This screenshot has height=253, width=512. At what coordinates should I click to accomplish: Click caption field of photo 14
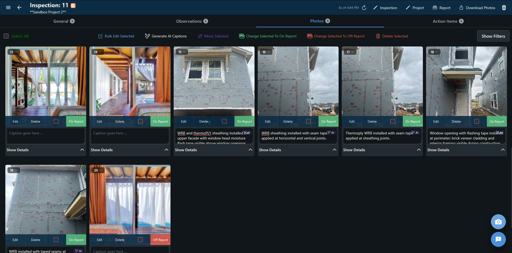point(130,136)
